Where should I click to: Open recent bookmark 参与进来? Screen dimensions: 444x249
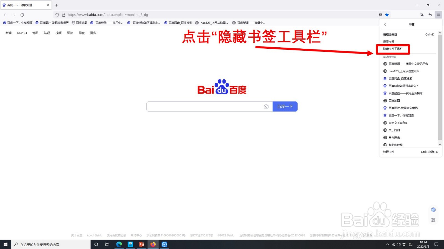pyautogui.click(x=394, y=138)
